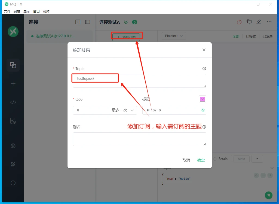Click the red disconnect power icon
279x204 pixels.
click(x=239, y=22)
